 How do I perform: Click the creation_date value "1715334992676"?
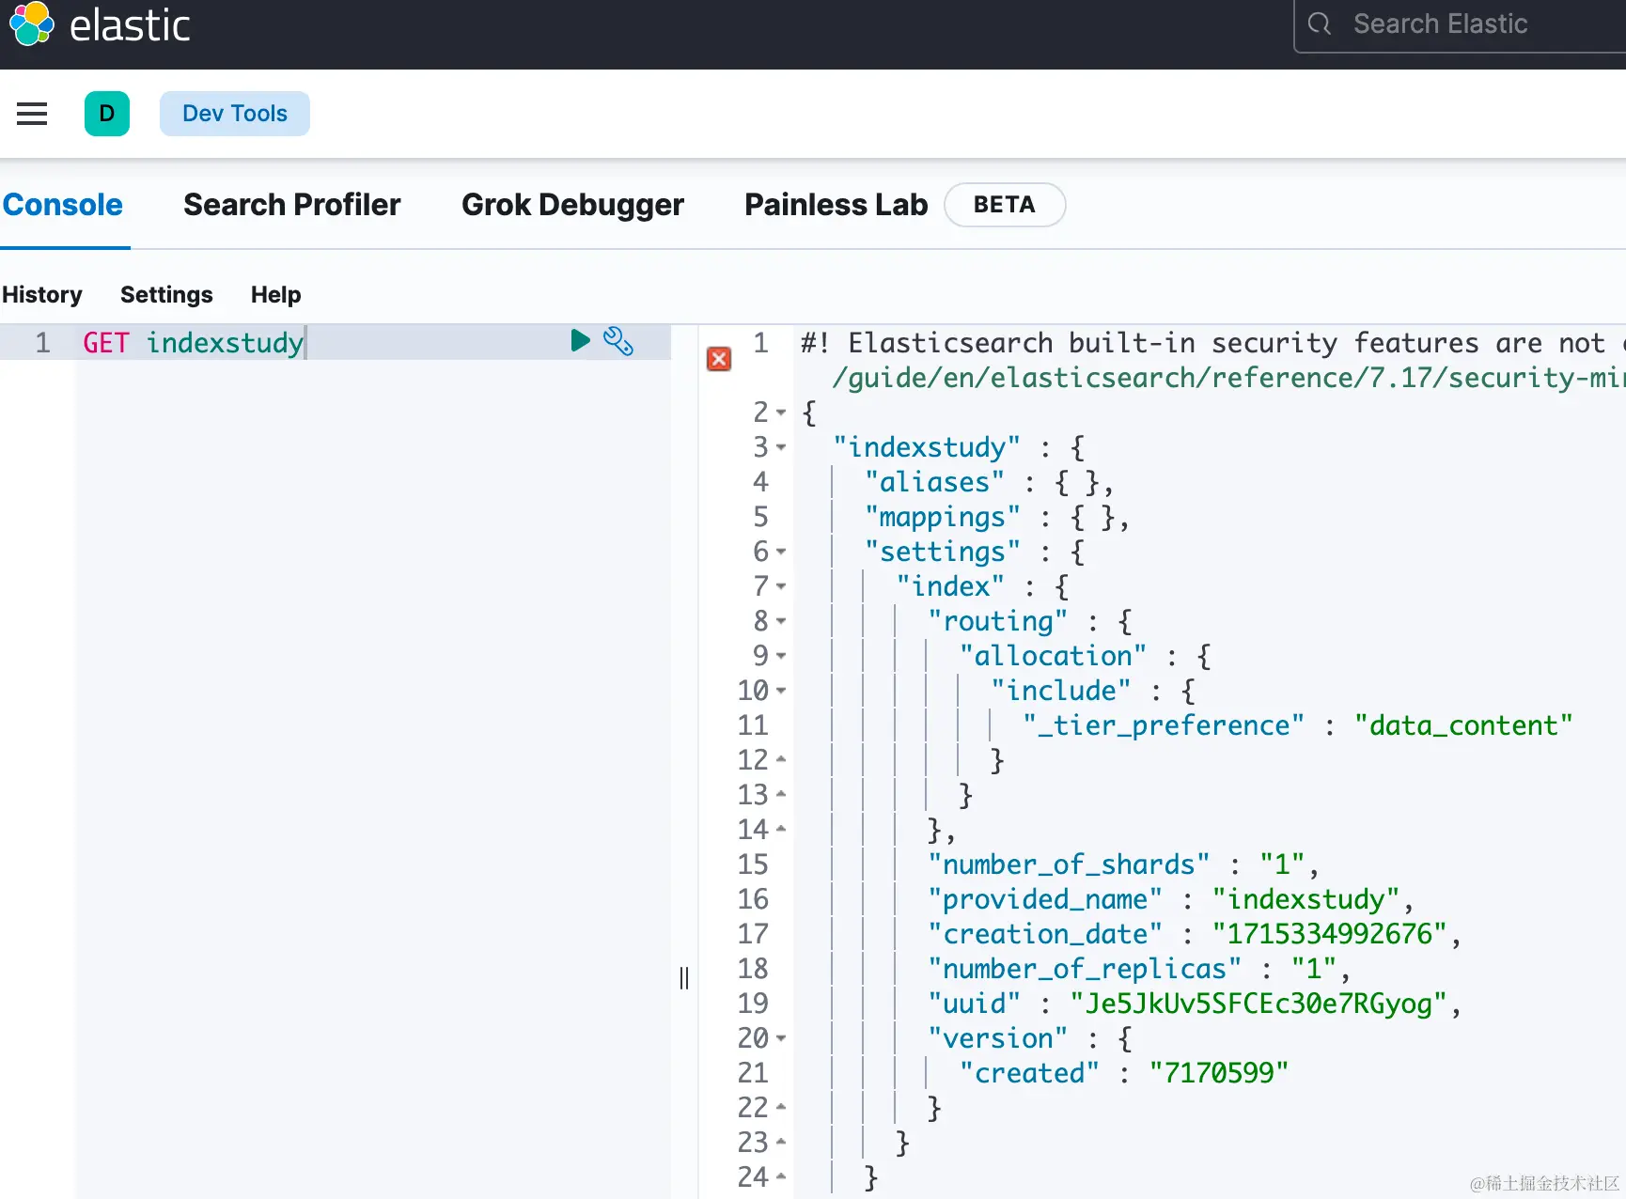1329,934
